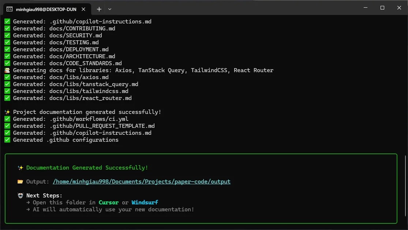Click the checkmark beside .github/workflows/ci.yml

(x=7, y=119)
